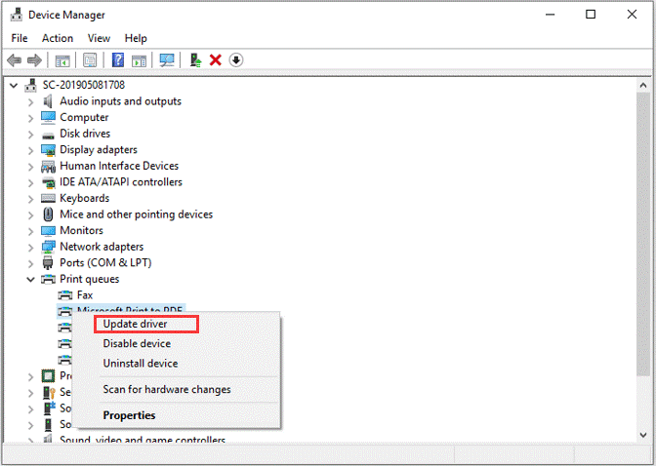Viewport: 656px width, 466px height.
Task: Click the Disable device down-arrow icon
Action: [x=236, y=60]
